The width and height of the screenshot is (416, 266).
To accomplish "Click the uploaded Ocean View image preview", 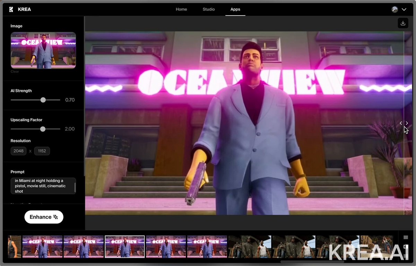I will pos(43,50).
